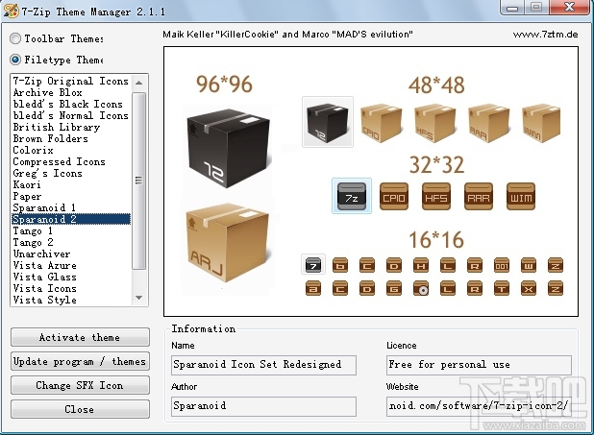Select the Vista Azure theme
The image size is (594, 435).
[71, 265]
